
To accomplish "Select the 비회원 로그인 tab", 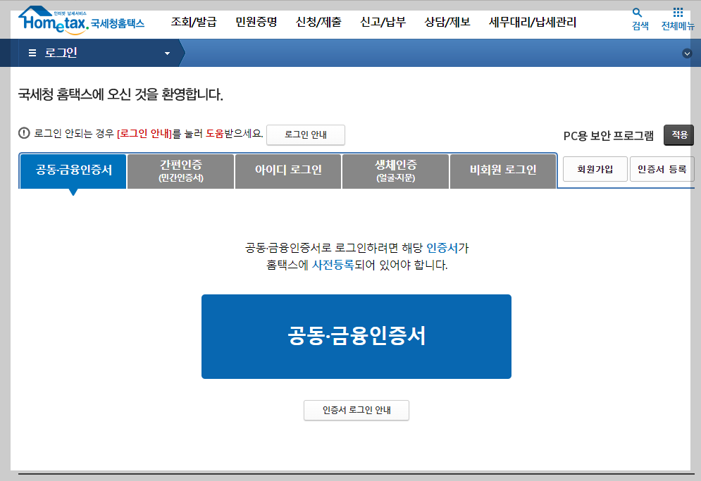I will (x=502, y=170).
